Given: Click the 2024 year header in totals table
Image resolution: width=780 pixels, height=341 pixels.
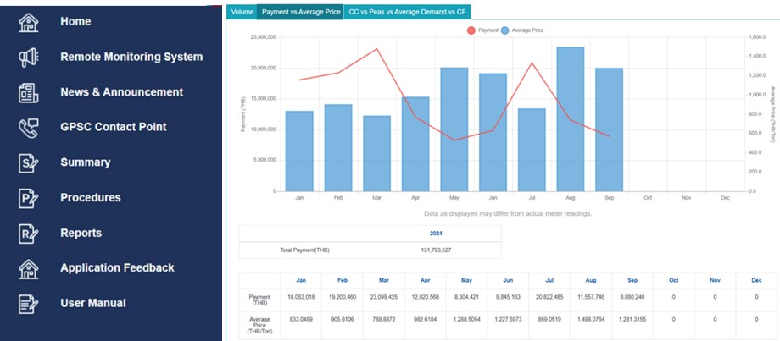Looking at the screenshot, I should pos(436,233).
